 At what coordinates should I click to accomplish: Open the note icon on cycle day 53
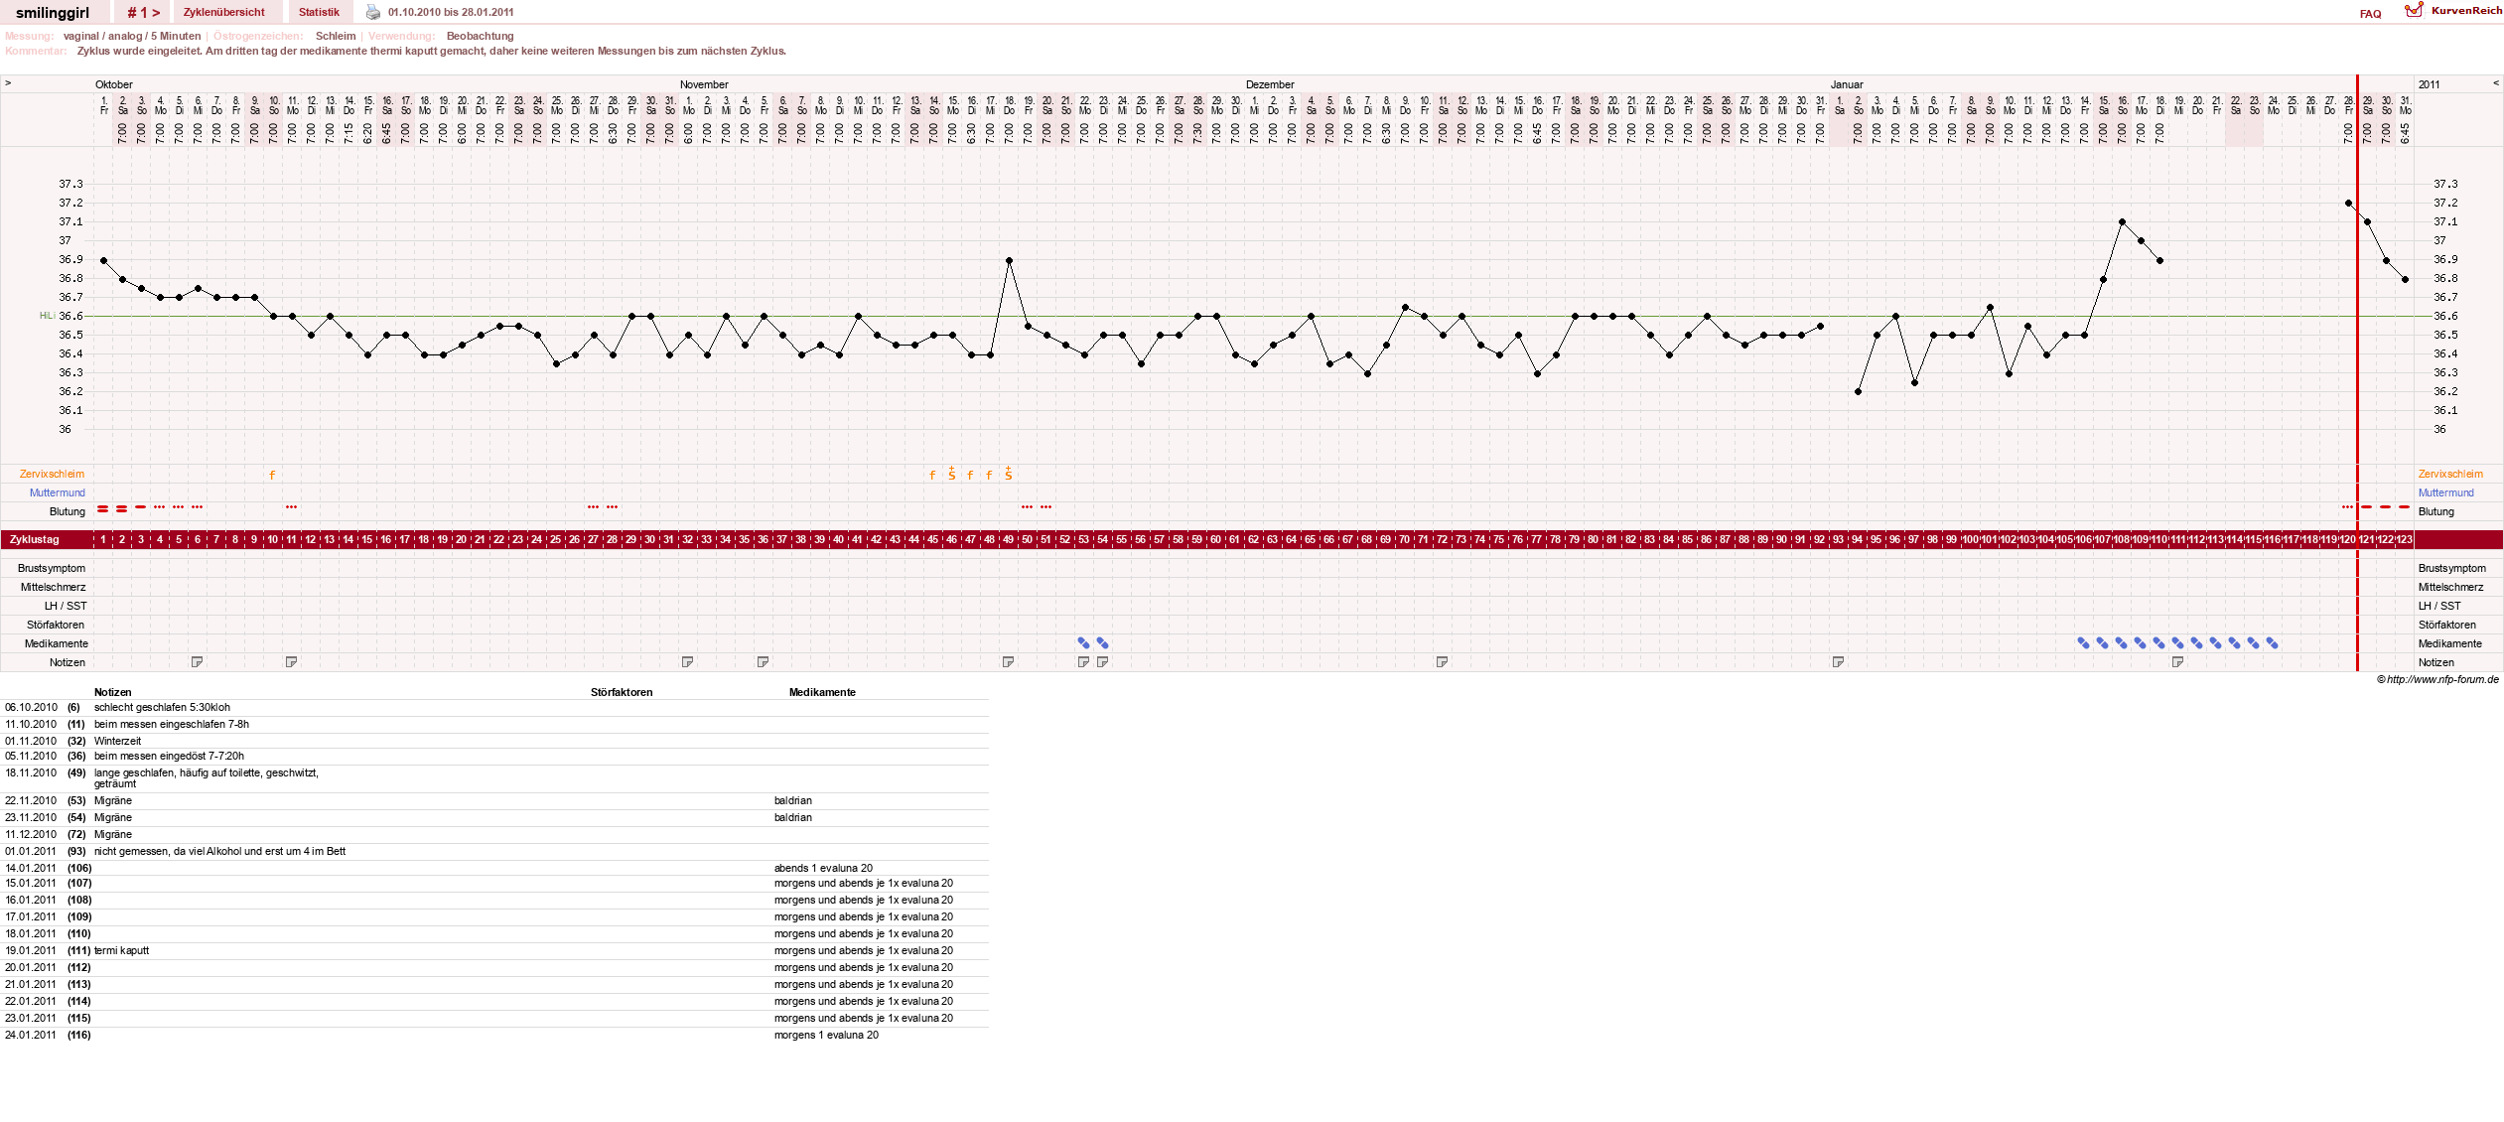1083,662
